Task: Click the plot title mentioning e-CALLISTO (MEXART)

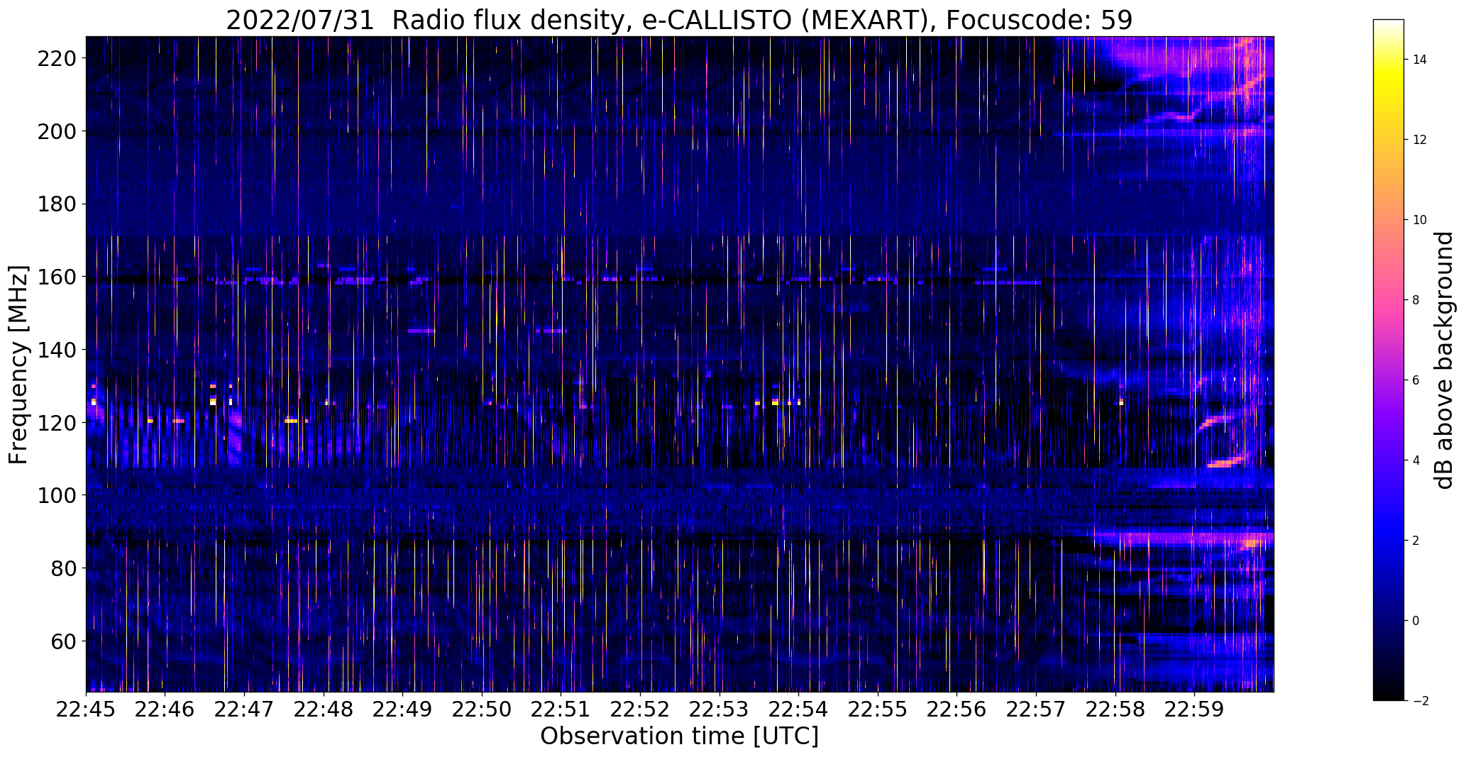Action: [x=679, y=20]
